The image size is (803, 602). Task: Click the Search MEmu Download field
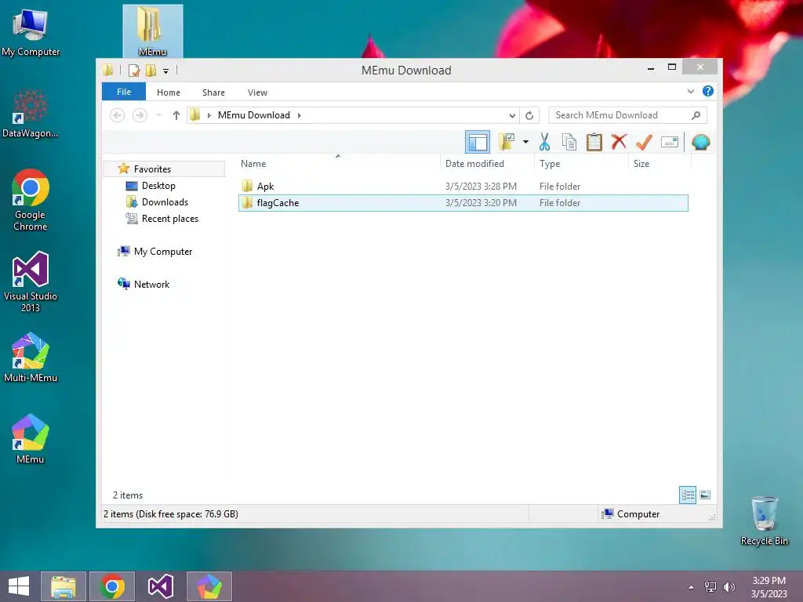point(628,115)
